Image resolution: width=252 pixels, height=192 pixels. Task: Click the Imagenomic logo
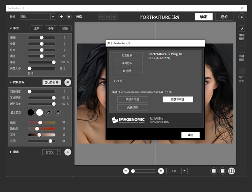pyautogui.click(x=128, y=120)
